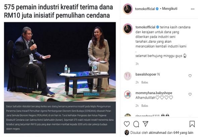Image resolution: width=198 pixels, height=137 pixels.
Task: Like mommyhana.babyshope's comment heart
Action: pos(190,94)
